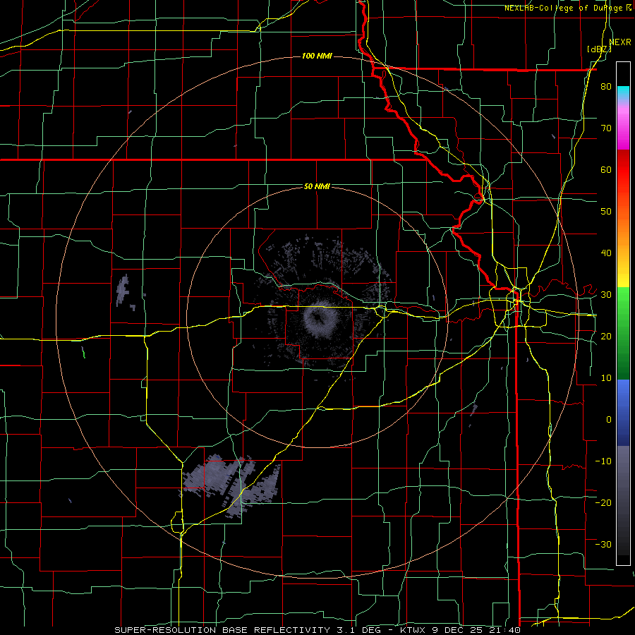
Task: Select the -20 value on the dBZ scale
Action: pos(603,502)
